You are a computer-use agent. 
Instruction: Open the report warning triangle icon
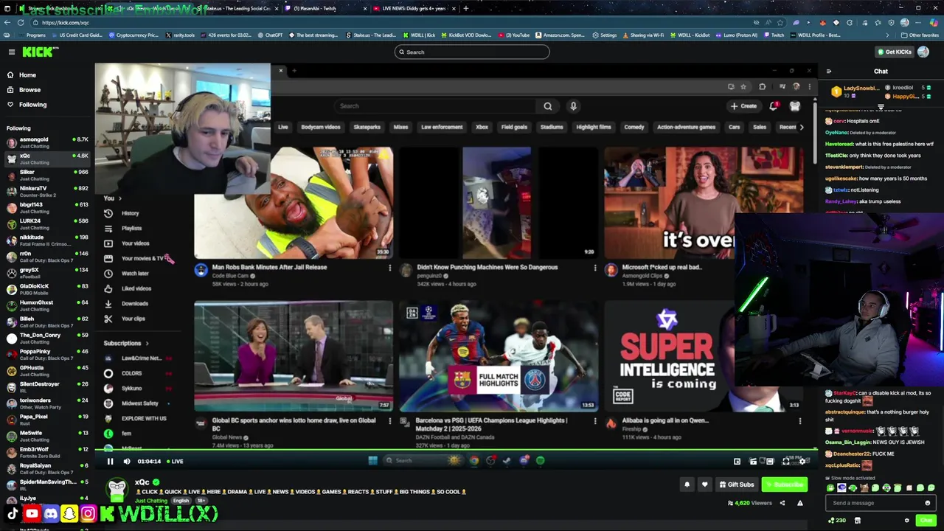[x=799, y=503]
